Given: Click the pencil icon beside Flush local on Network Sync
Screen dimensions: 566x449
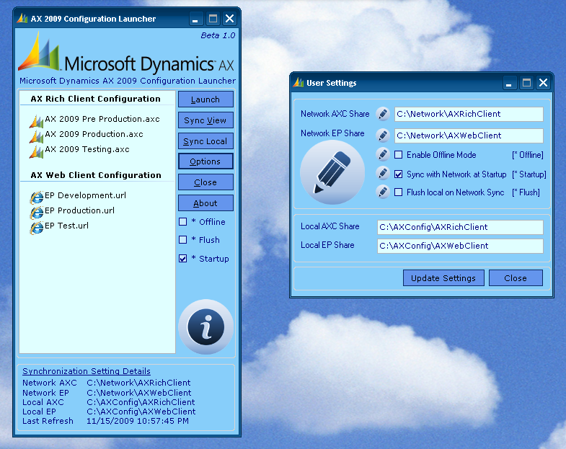Looking at the screenshot, I should point(383,192).
